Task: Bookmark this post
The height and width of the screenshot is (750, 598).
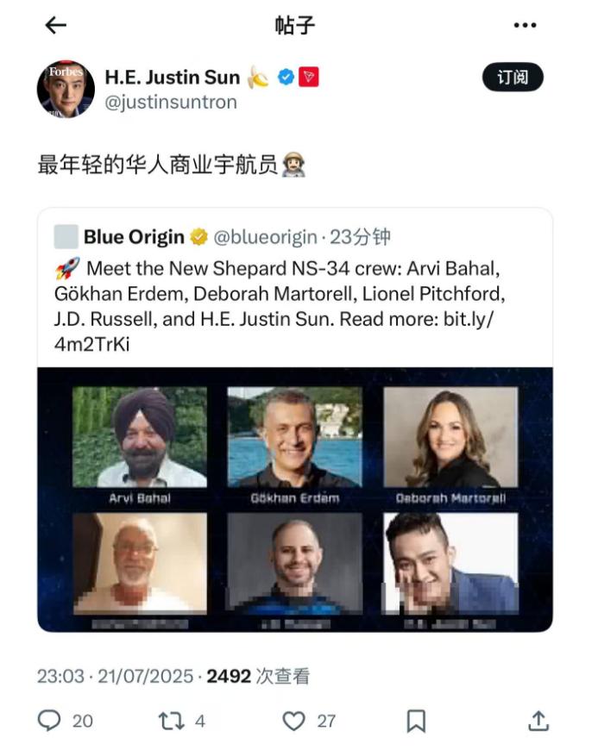Action: [416, 721]
